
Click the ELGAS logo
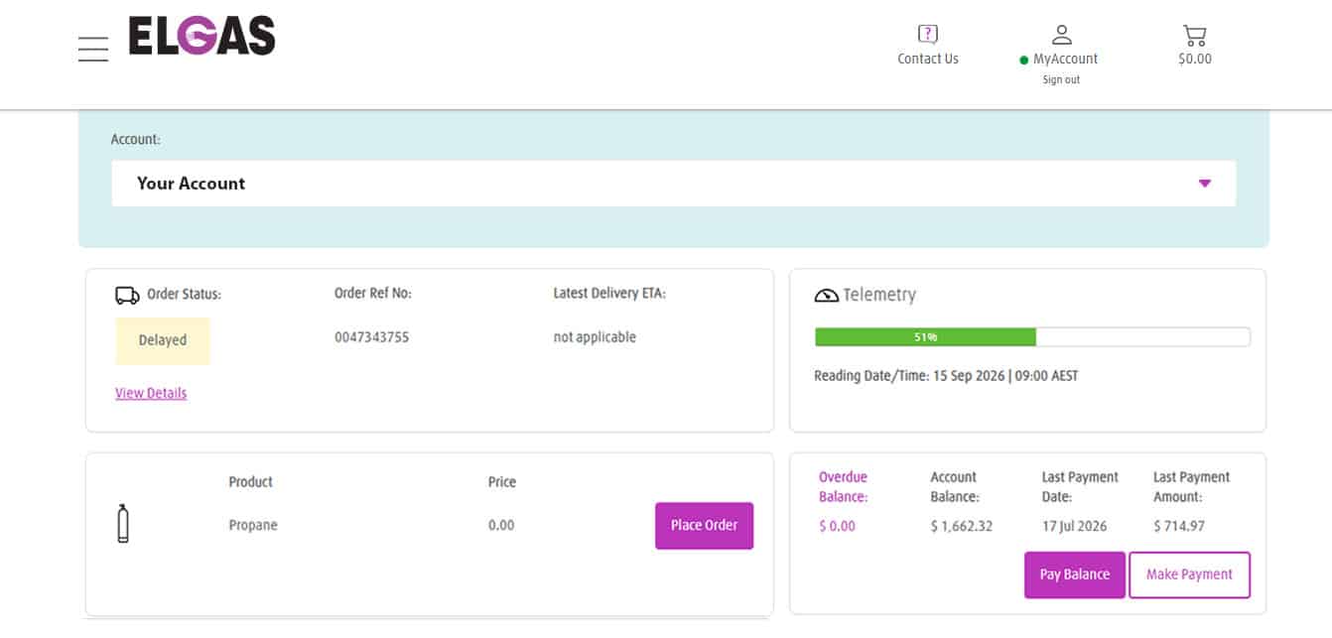point(201,36)
